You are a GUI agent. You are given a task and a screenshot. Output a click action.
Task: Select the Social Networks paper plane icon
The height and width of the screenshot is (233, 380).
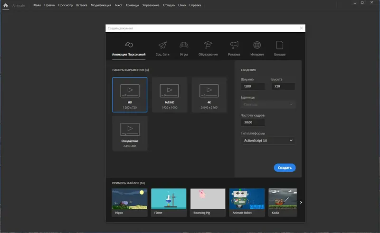click(x=162, y=45)
